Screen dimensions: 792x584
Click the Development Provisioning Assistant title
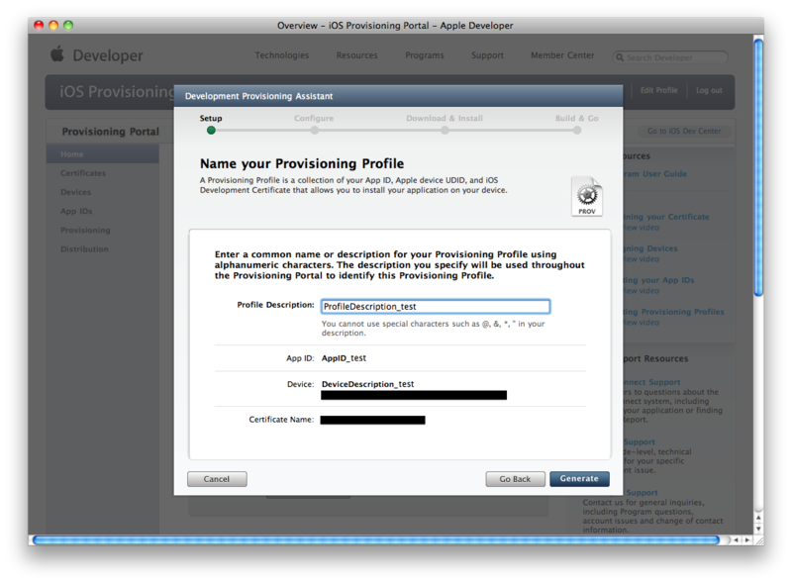point(258,96)
